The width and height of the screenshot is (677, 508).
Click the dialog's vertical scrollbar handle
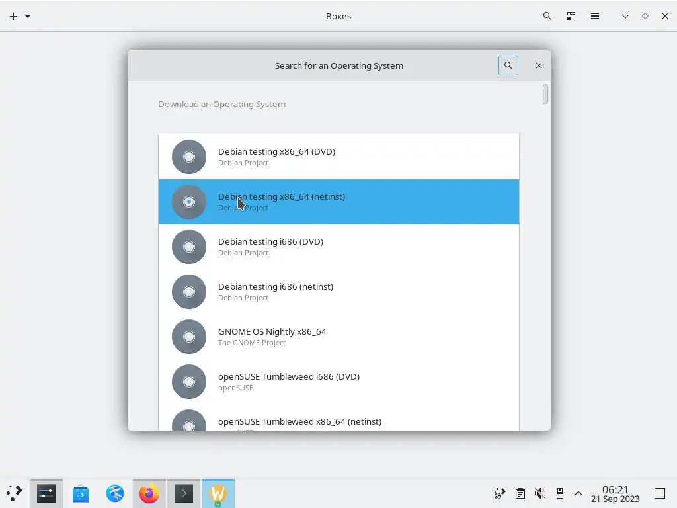545,94
